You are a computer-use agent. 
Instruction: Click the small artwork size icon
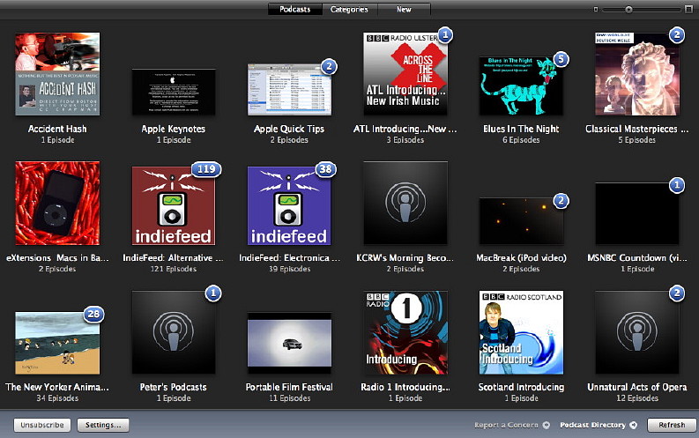click(596, 9)
